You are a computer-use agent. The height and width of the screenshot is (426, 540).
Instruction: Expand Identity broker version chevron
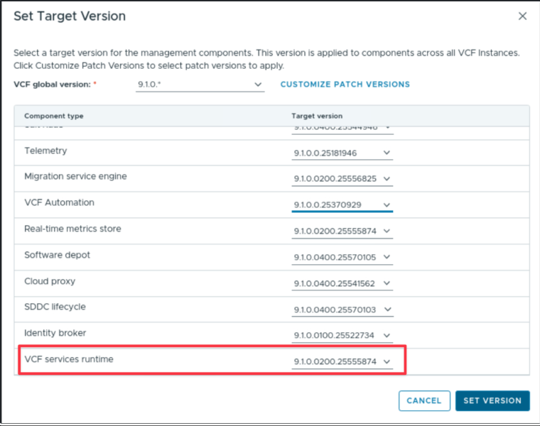pyautogui.click(x=387, y=336)
